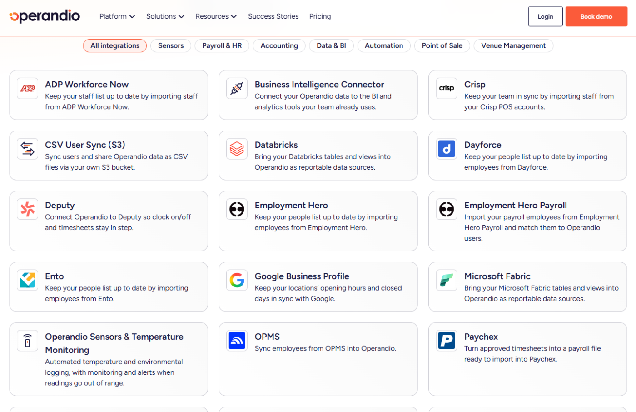
Task: Open the Ento integration title
Action: coord(55,276)
